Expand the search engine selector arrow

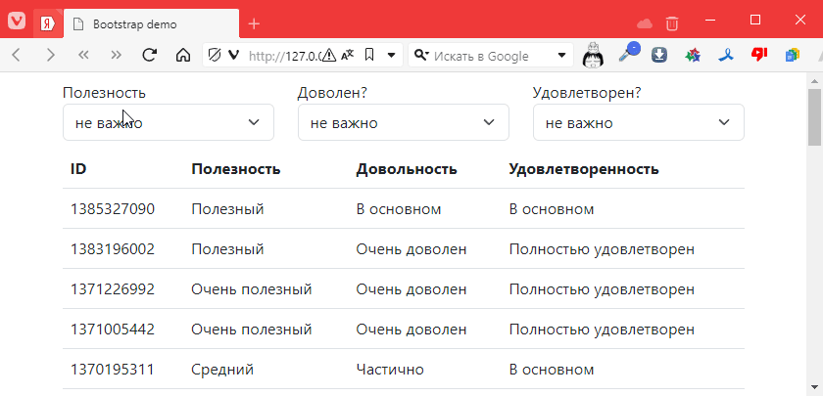(562, 56)
